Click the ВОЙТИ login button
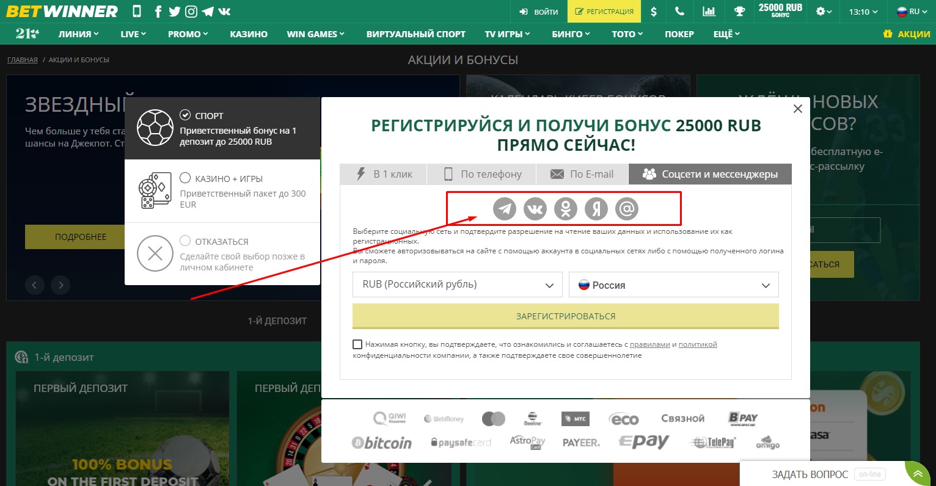936x486 pixels. pos(539,12)
